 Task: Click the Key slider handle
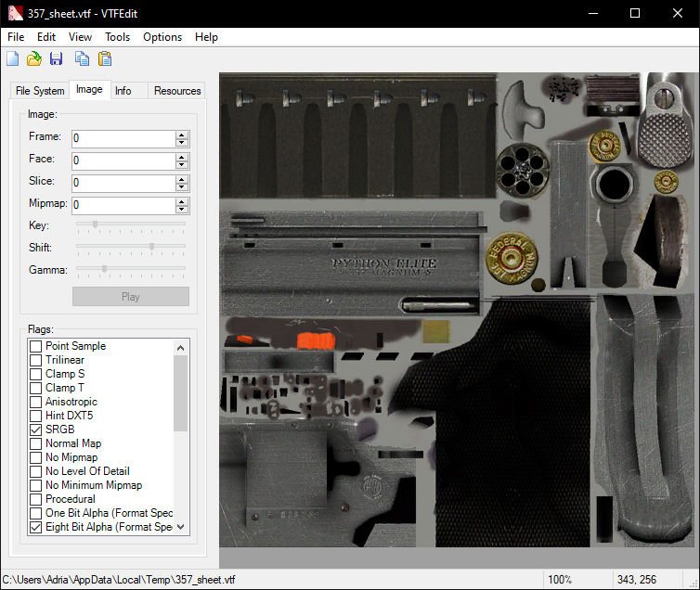pyautogui.click(x=95, y=224)
